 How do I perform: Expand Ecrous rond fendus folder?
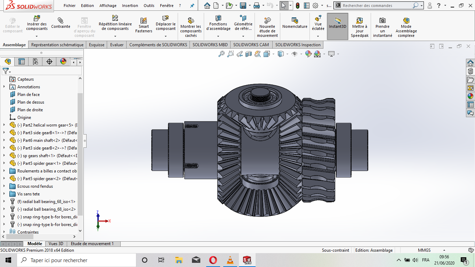click(x=4, y=186)
